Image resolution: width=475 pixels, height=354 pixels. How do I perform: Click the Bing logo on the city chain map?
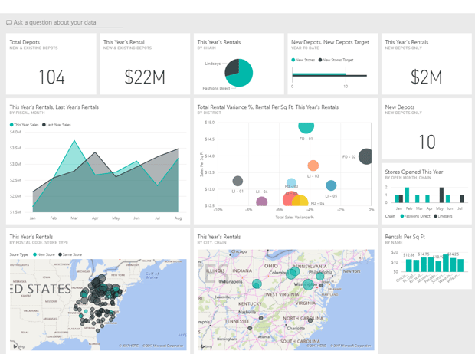[205, 346]
